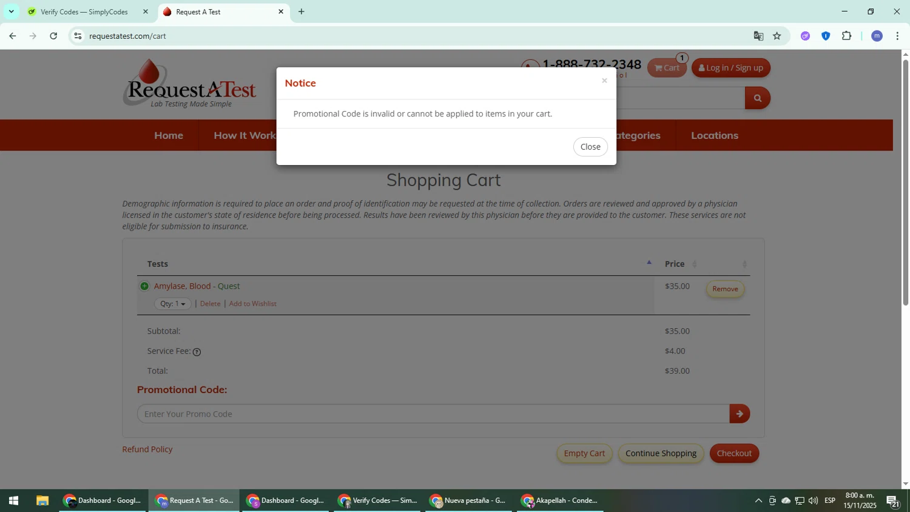Submit promo code with the arrow button
The height and width of the screenshot is (512, 910).
pos(740,414)
